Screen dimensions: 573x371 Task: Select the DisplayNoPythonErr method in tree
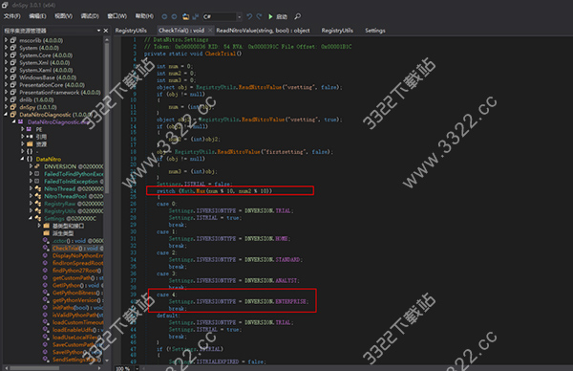click(x=77, y=255)
